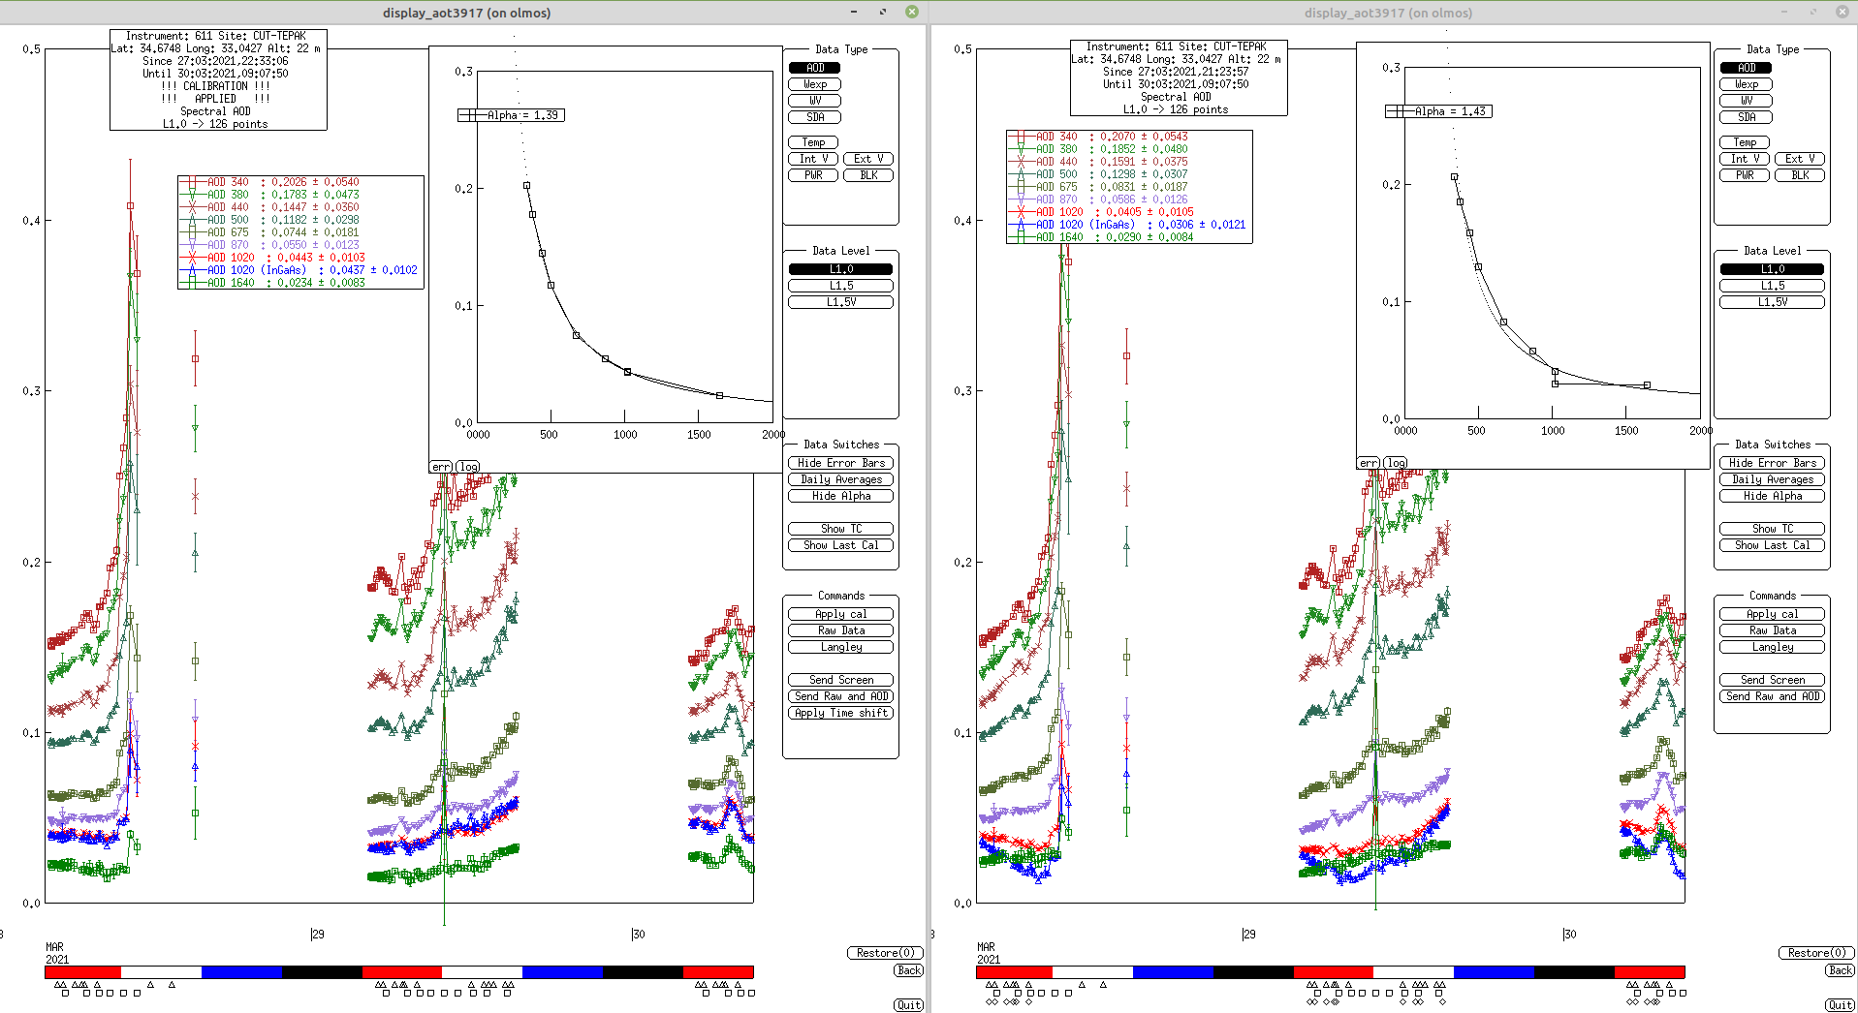
Task: Click Back button in right window
Action: tap(1840, 970)
